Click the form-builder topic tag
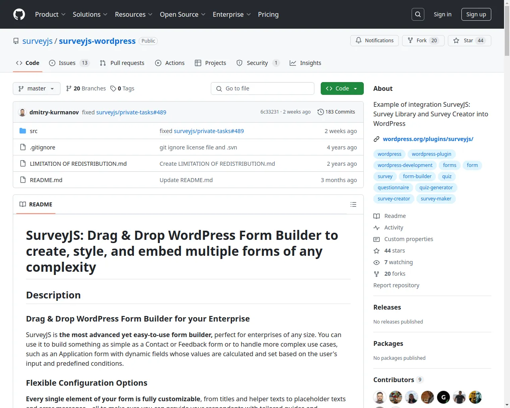 [417, 177]
